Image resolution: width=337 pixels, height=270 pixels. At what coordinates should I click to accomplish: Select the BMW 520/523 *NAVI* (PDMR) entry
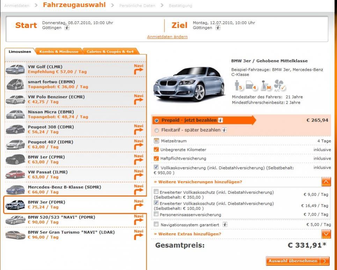(75, 220)
